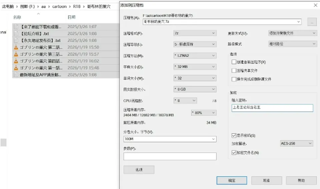Open the CPU 线程数 dropdown showing 8
This screenshot has height=189, width=320.
pyautogui.click(x=185, y=101)
